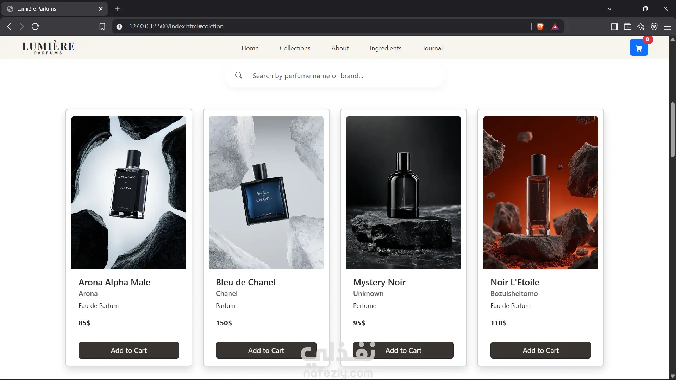Open Mystery Noir product image
The image size is (676, 380).
[403, 193]
